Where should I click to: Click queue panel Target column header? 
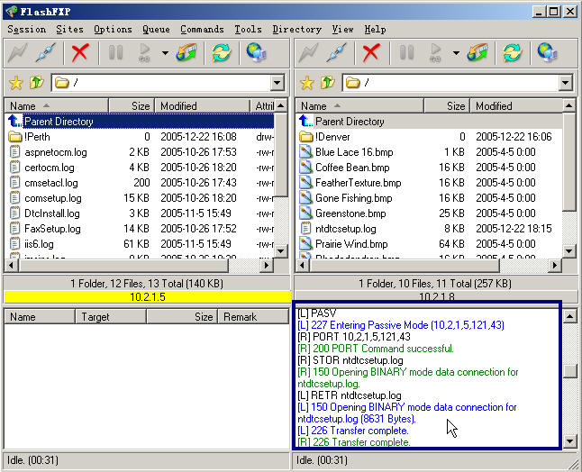[x=111, y=317]
